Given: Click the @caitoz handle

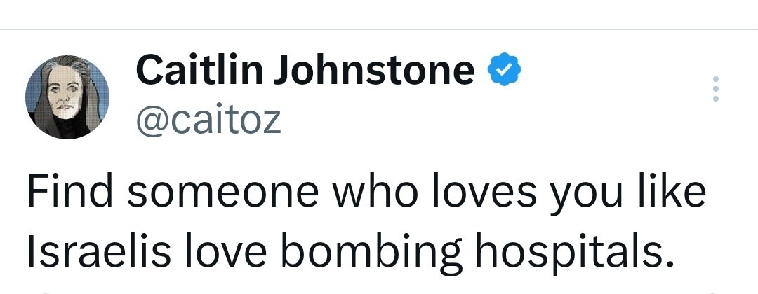Looking at the screenshot, I should click(207, 119).
